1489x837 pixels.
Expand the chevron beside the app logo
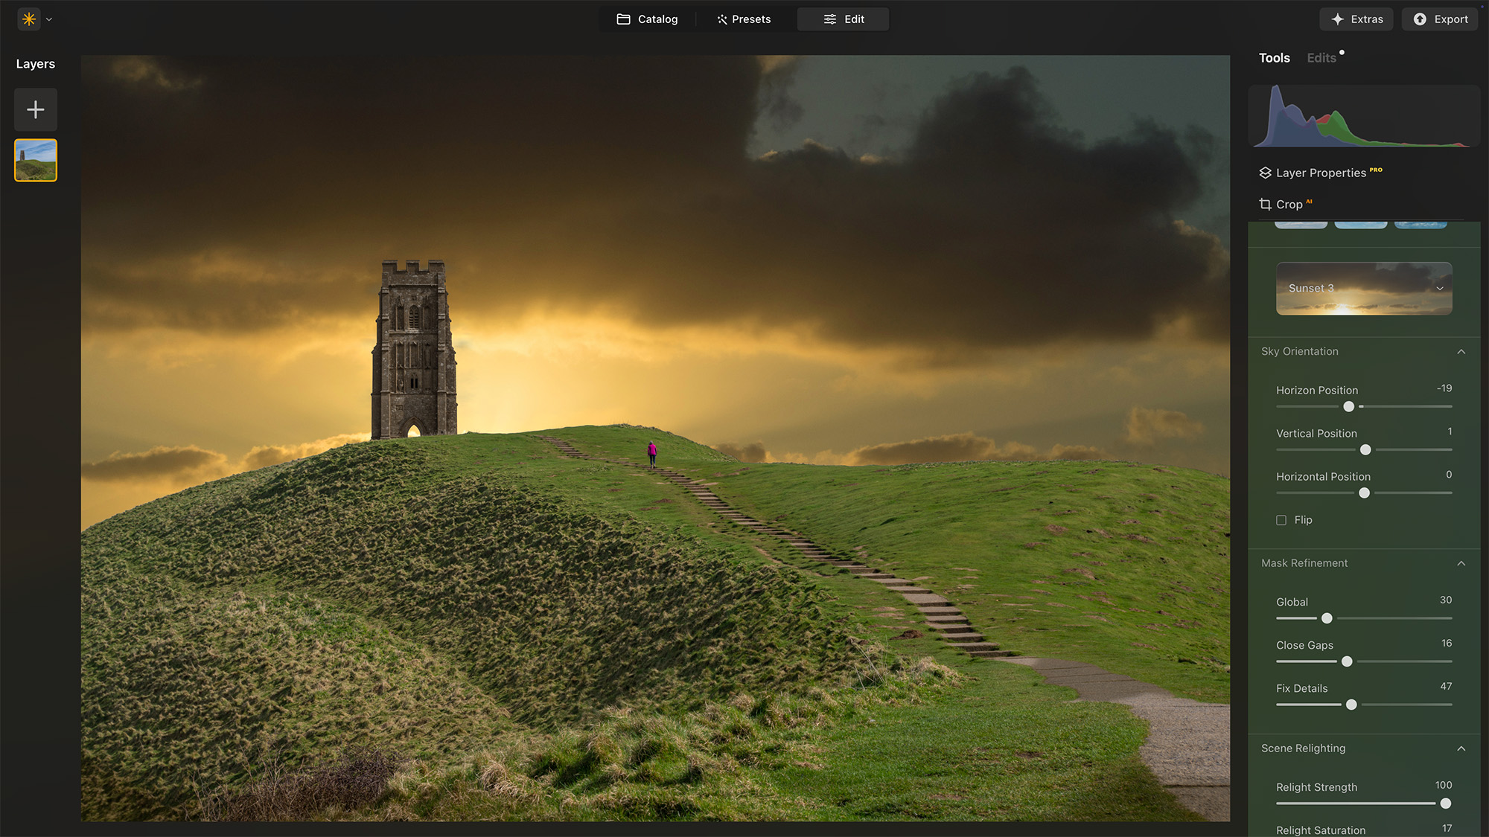click(49, 19)
